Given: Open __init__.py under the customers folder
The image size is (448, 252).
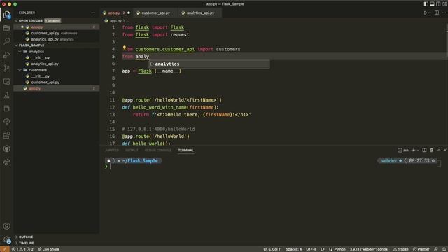Looking at the screenshot, I should (x=57, y=76).
